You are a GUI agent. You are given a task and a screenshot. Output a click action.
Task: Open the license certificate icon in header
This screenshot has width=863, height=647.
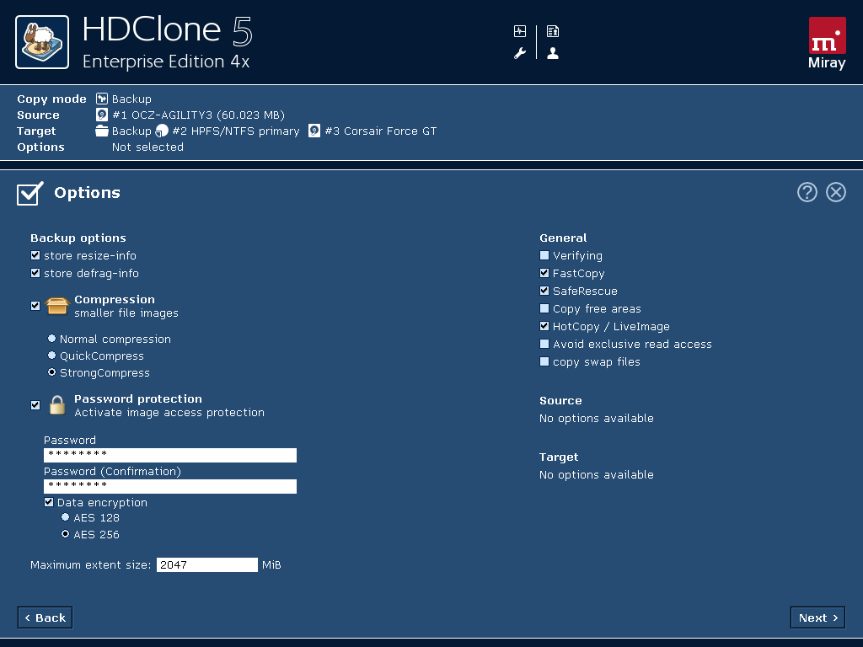(553, 31)
